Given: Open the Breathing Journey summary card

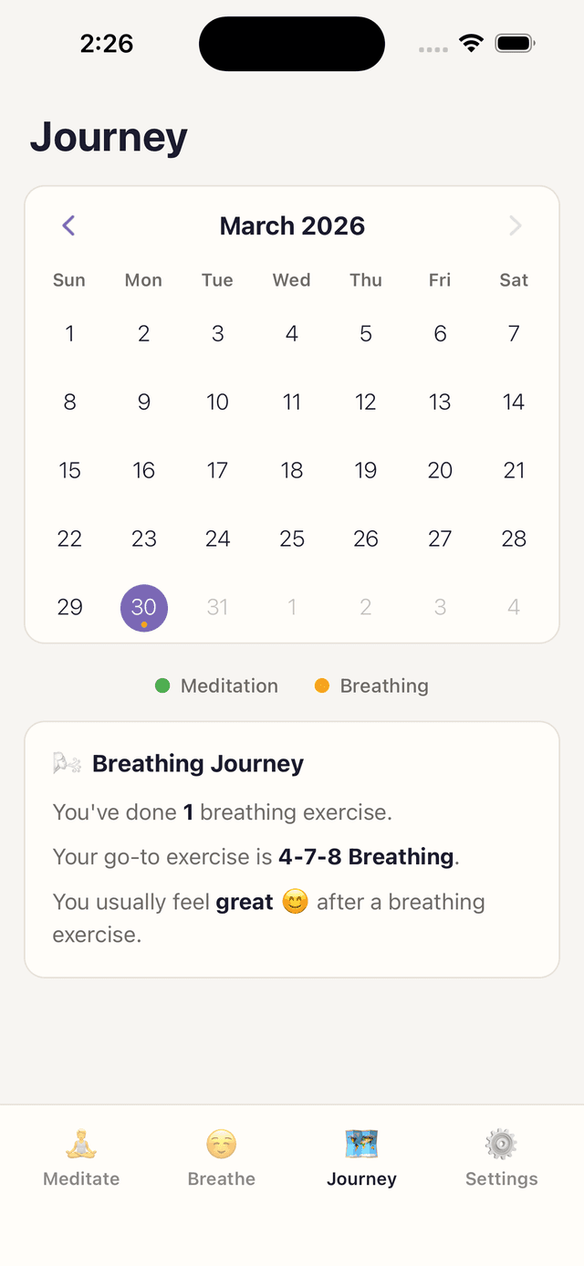Looking at the screenshot, I should (x=292, y=849).
